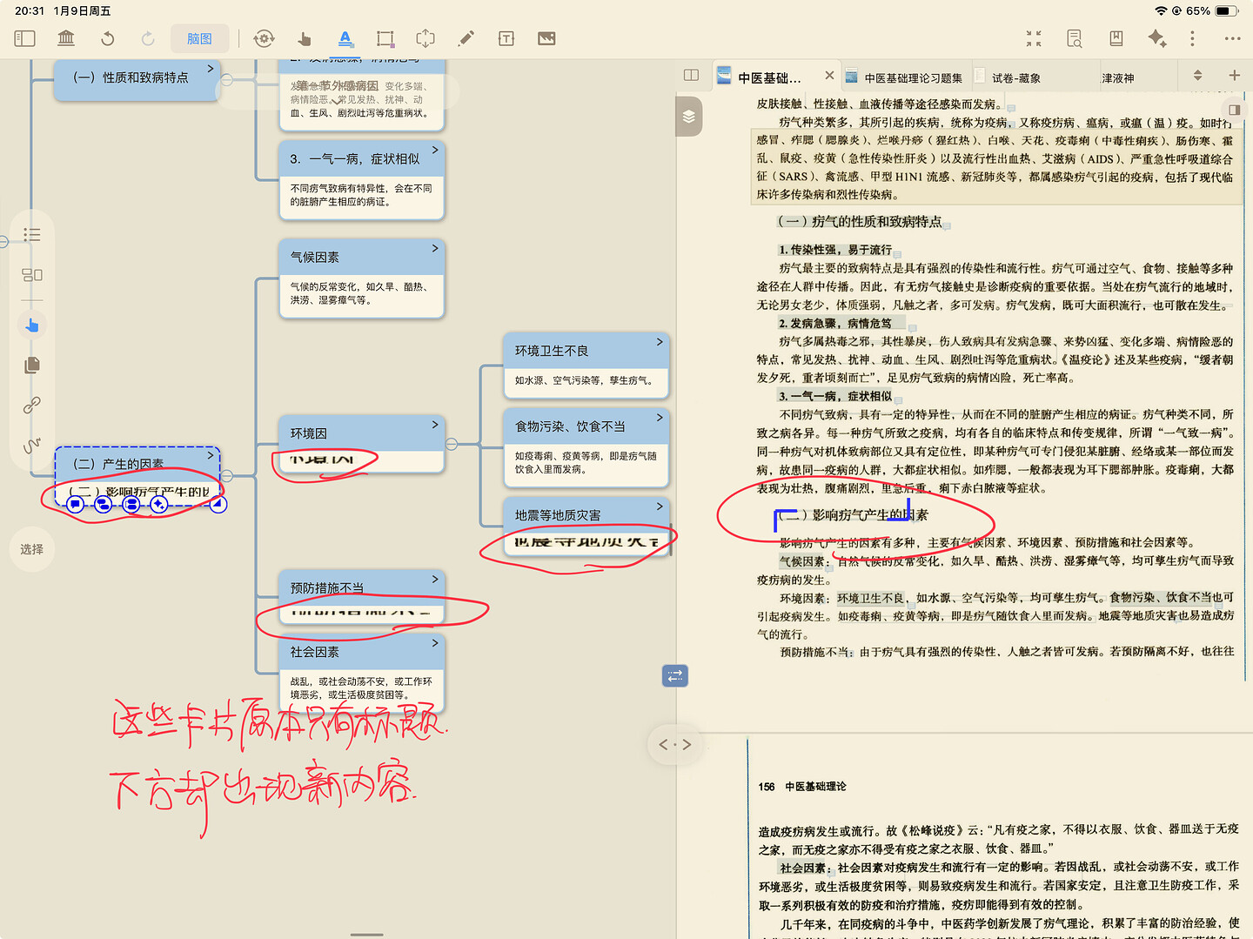Toggle the left sidebar panel icon
1253x939 pixels.
pyautogui.click(x=24, y=38)
